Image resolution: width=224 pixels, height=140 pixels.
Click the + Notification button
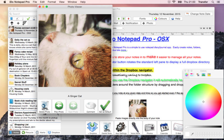pyautogui.click(x=130, y=23)
